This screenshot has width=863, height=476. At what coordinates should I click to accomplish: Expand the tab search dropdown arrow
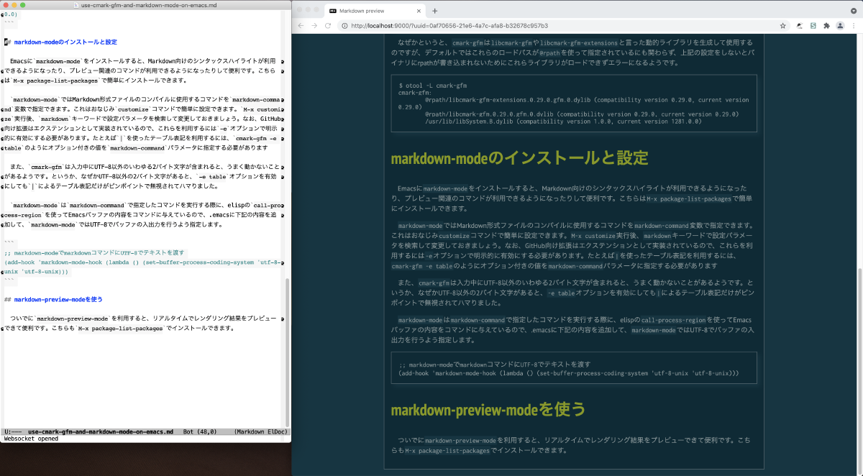tap(853, 11)
